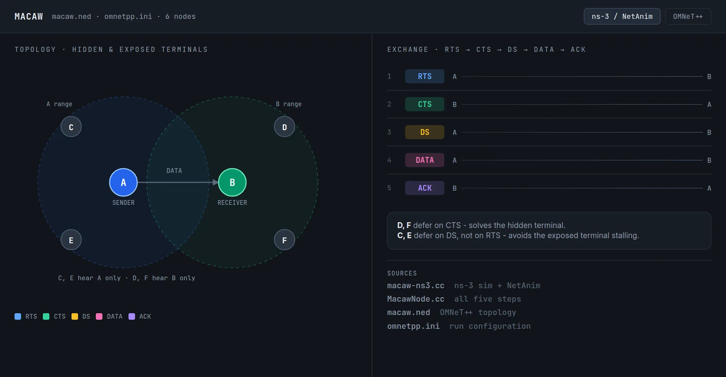Click the SENDER caption under node A
Viewport: 726px width, 377px height.
pos(123,203)
